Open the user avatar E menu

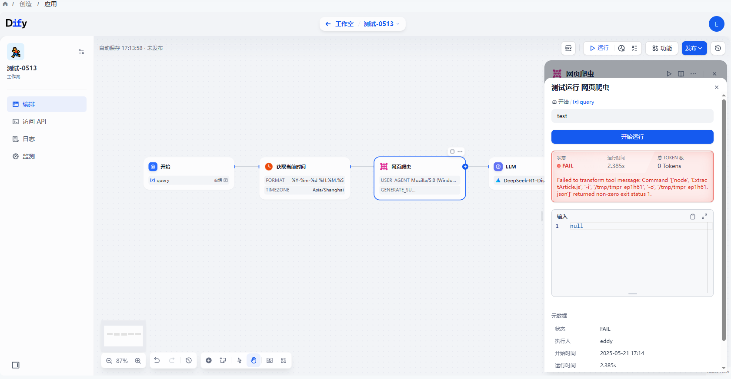point(717,24)
